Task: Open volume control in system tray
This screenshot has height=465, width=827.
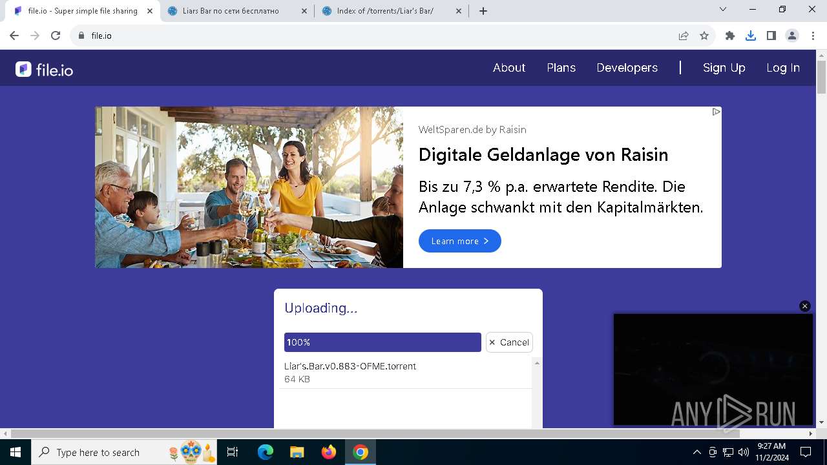Action: pyautogui.click(x=744, y=452)
